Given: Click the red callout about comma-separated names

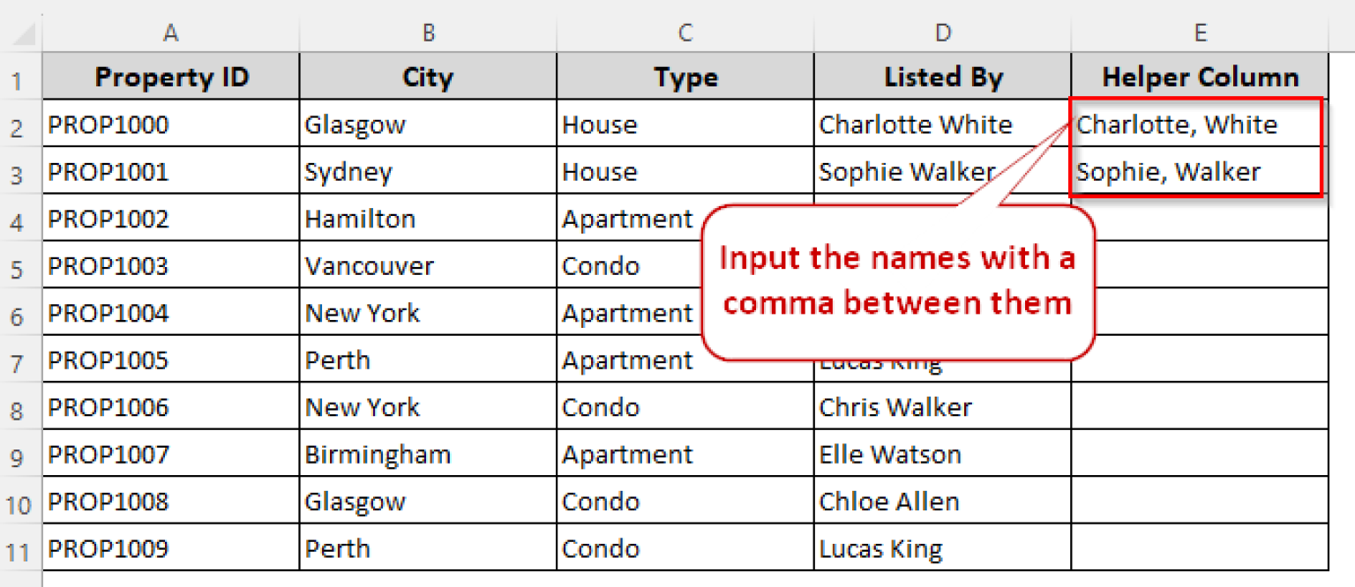Looking at the screenshot, I should click(x=897, y=282).
